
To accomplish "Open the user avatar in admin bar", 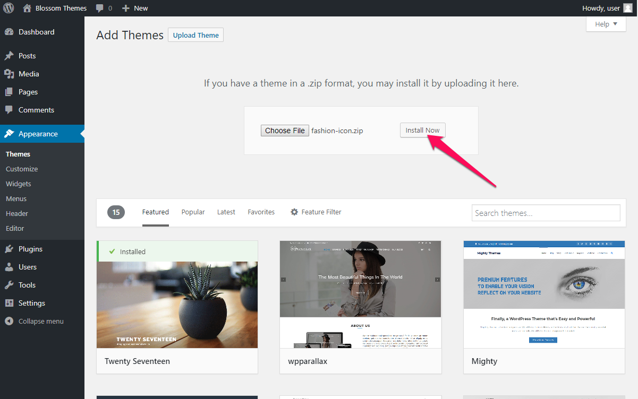I will (x=628, y=8).
